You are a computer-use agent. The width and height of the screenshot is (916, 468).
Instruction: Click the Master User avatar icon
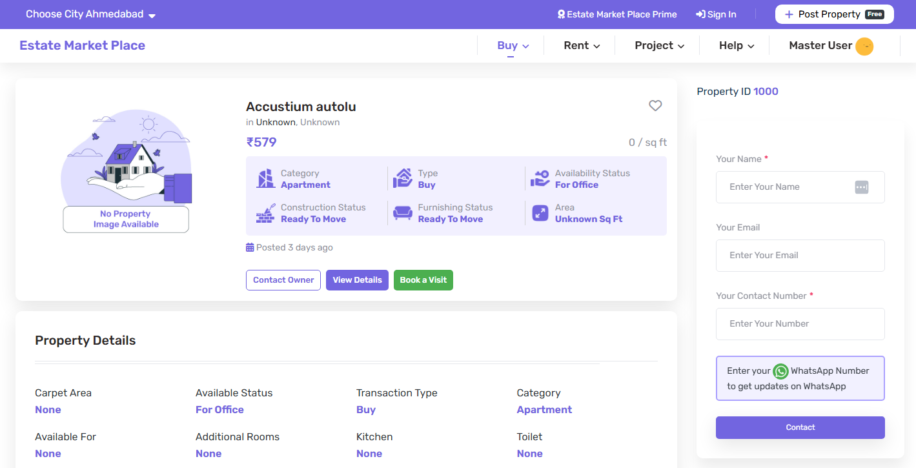[x=864, y=46]
